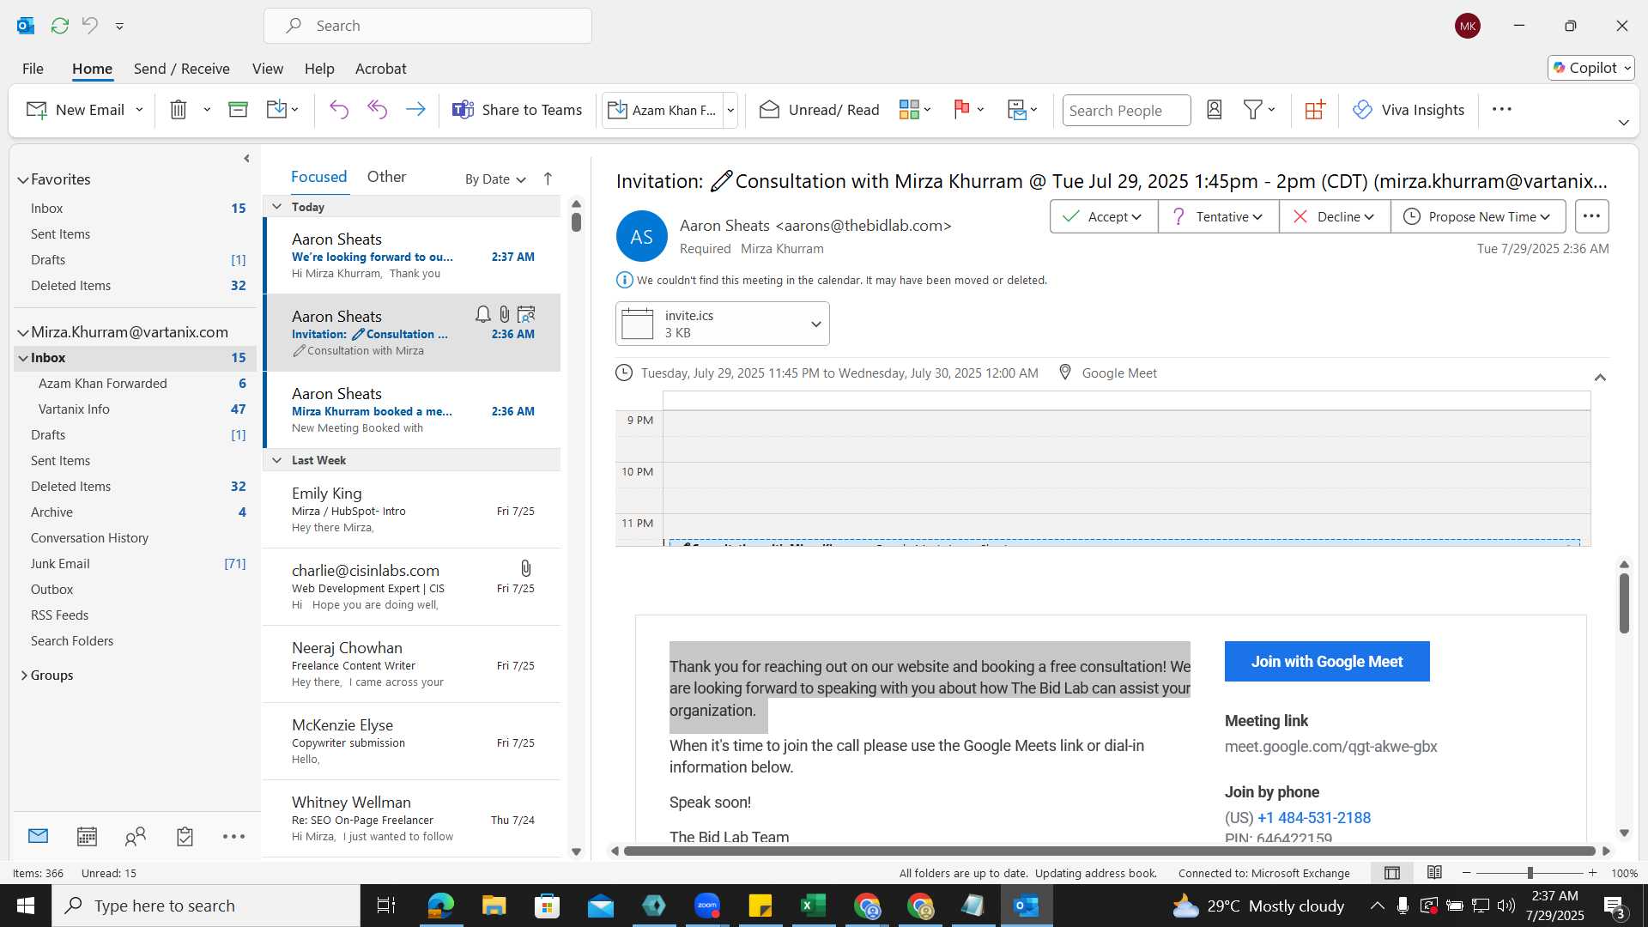The height and width of the screenshot is (927, 1648).
Task: Open Excel from the taskbar
Action: pos(813,906)
